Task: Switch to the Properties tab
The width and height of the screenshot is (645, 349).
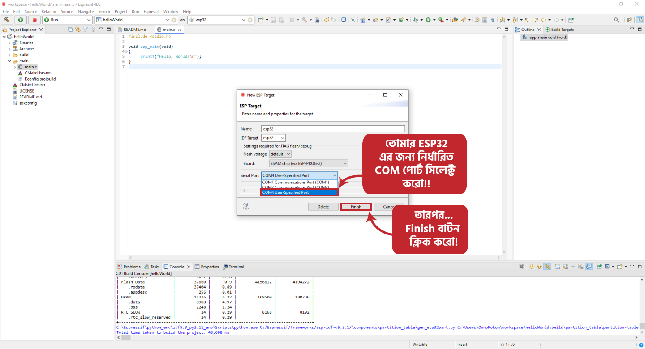Action: pyautogui.click(x=206, y=267)
